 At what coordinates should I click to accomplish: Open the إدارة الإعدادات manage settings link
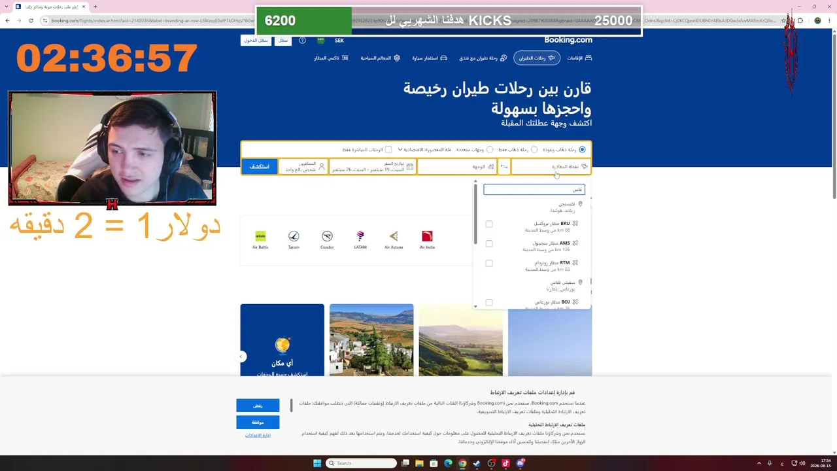click(x=258, y=435)
